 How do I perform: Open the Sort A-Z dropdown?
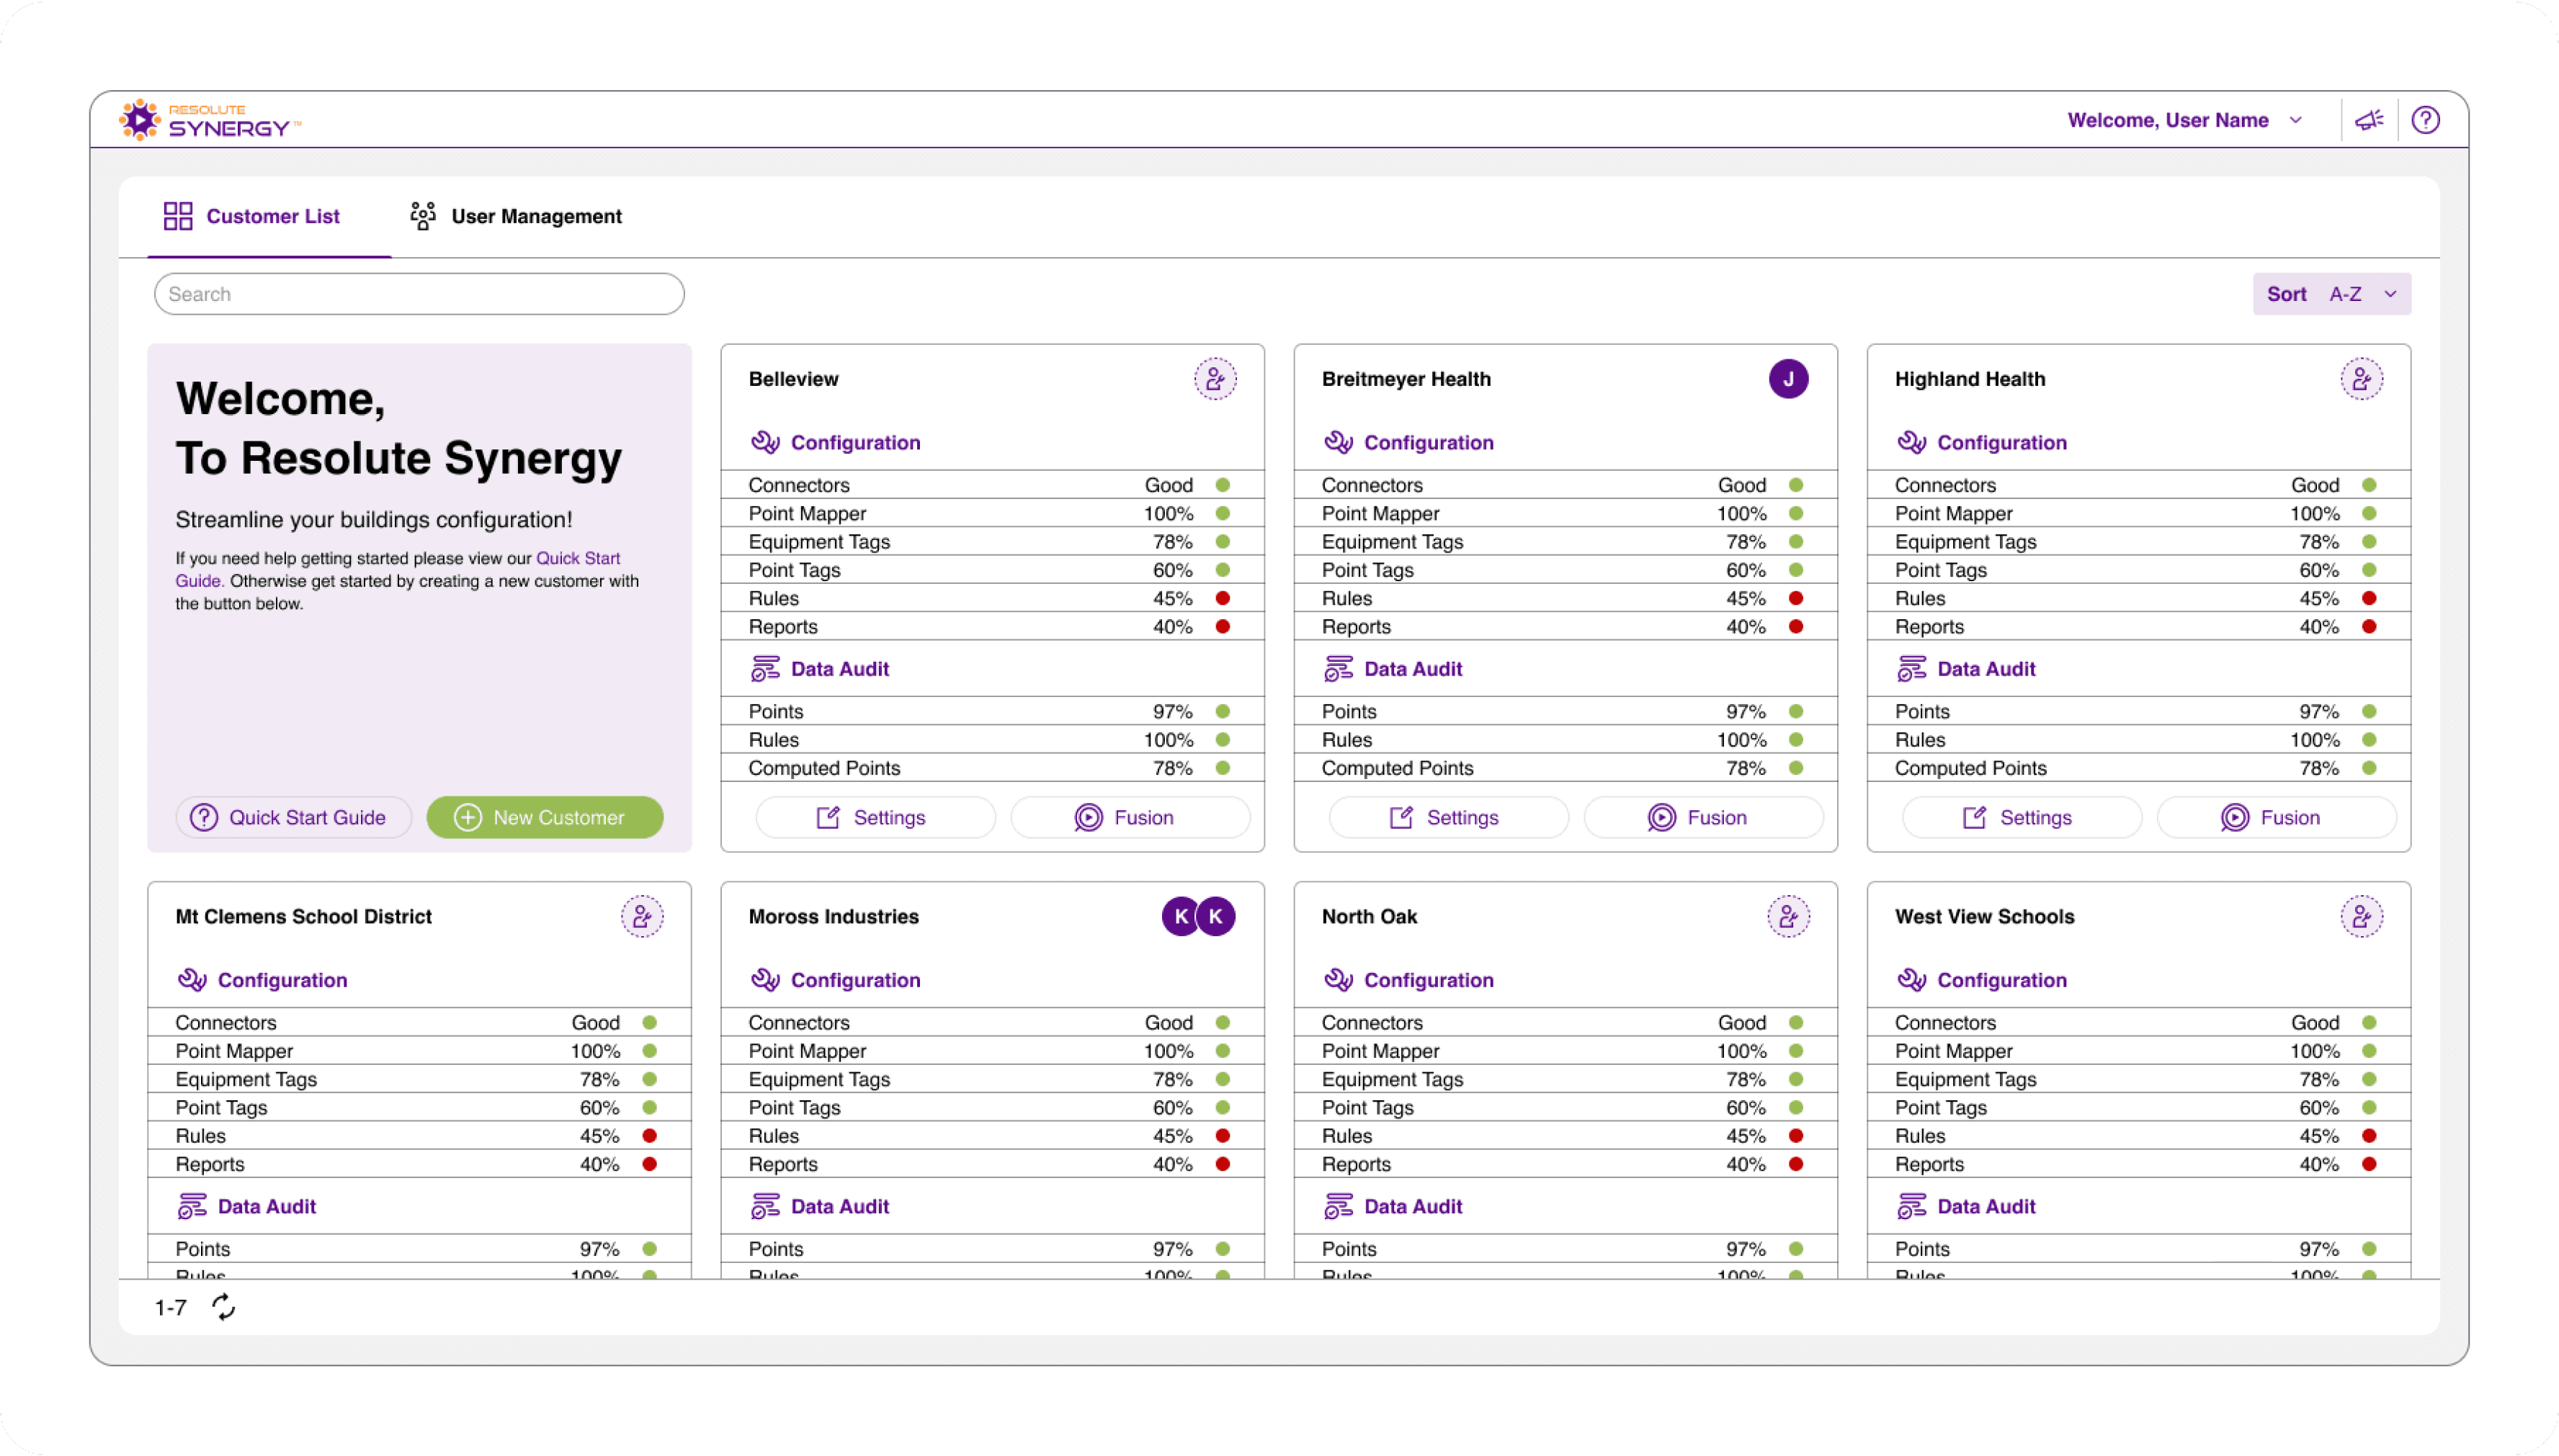click(x=2331, y=294)
